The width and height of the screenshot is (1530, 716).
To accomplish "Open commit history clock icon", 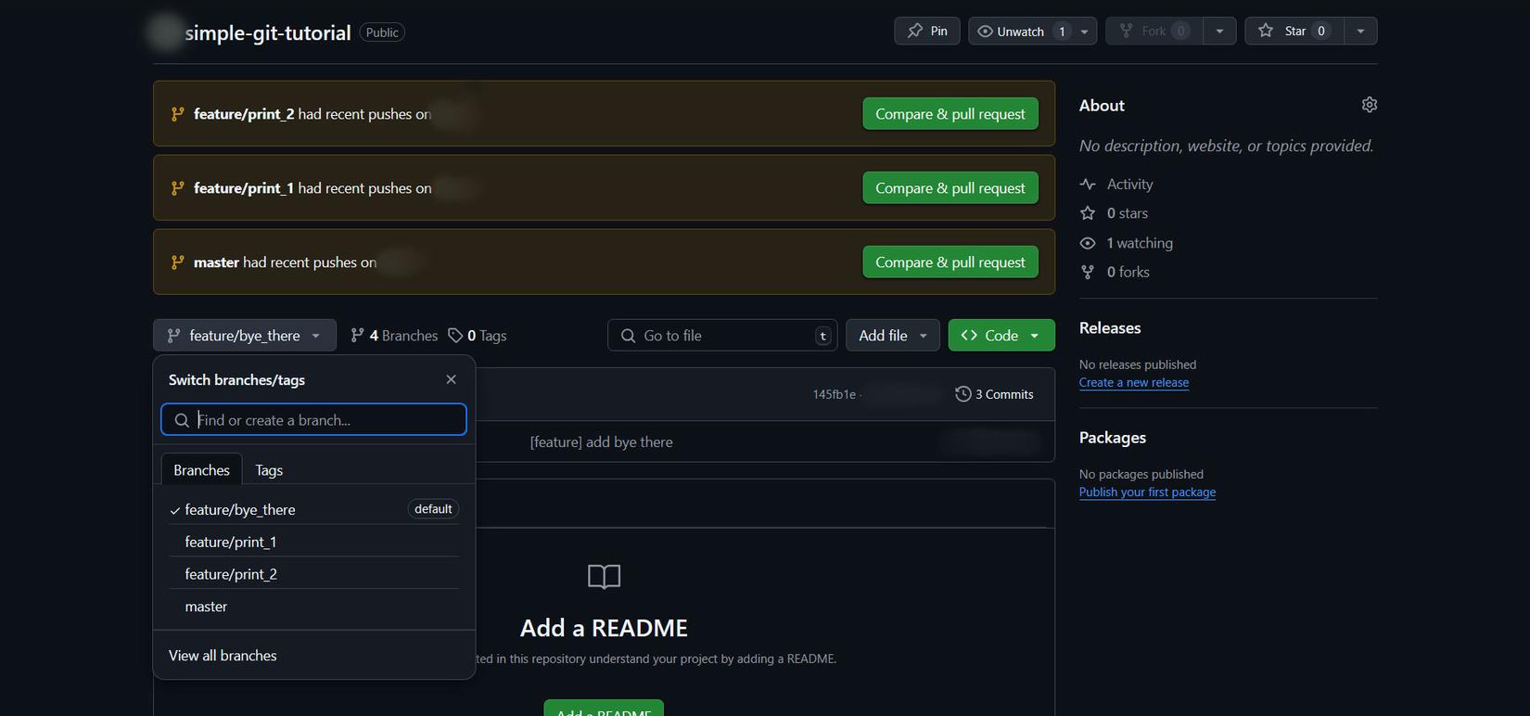I will 963,394.
